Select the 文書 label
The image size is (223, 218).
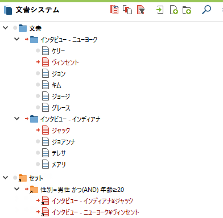click(35, 28)
